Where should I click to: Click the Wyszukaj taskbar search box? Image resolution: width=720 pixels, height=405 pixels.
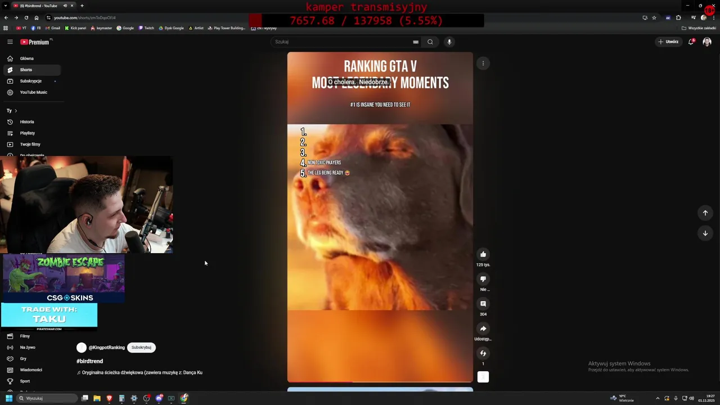coord(47,398)
